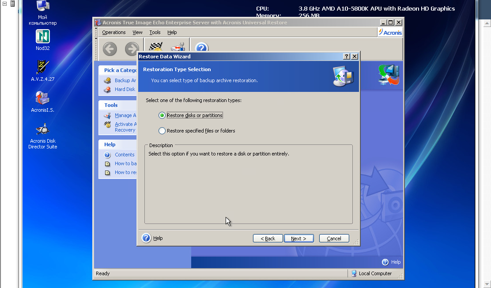Click Help icon at main window bottom-right
Screen dimensions: 491x288
(385, 262)
